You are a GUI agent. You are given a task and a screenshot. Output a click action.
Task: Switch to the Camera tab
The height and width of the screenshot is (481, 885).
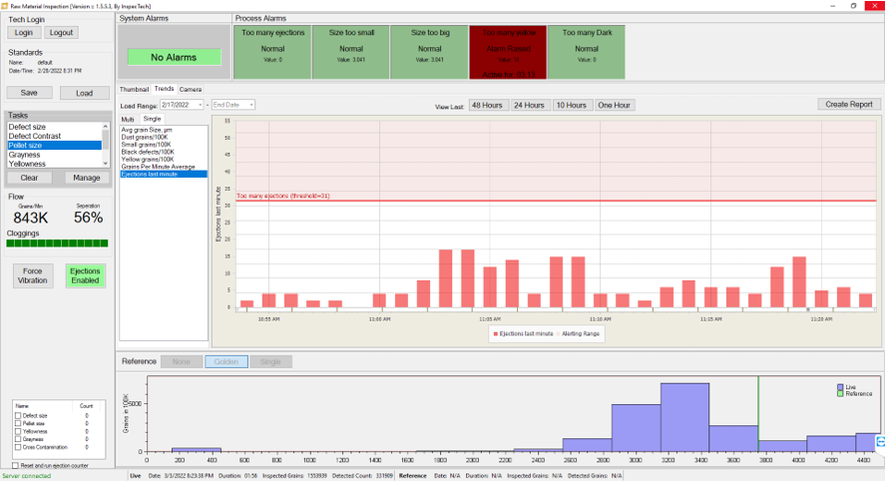pyautogui.click(x=190, y=89)
